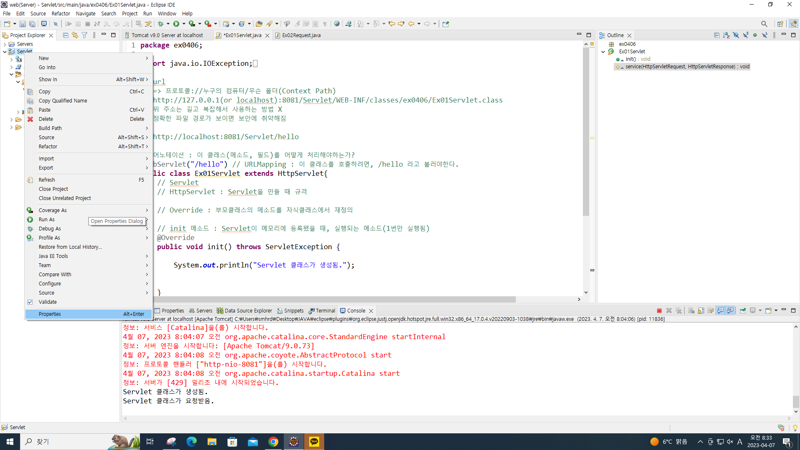Click Sort alphabetically icon in Outline
The image size is (800, 450).
tap(726, 35)
